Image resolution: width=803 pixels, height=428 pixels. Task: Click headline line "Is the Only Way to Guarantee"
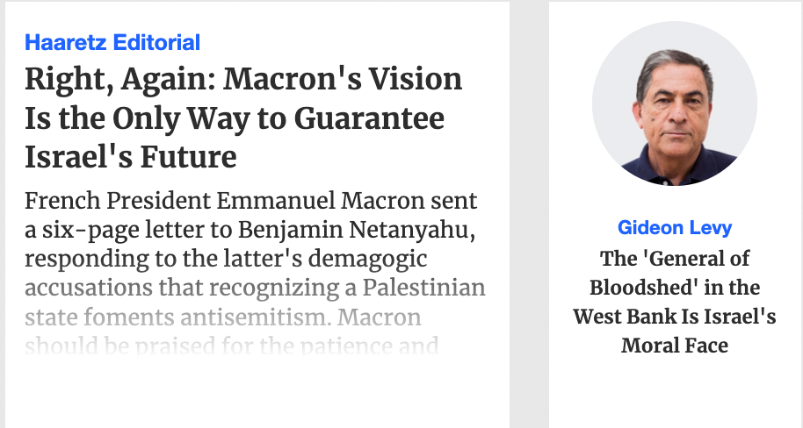(x=235, y=118)
